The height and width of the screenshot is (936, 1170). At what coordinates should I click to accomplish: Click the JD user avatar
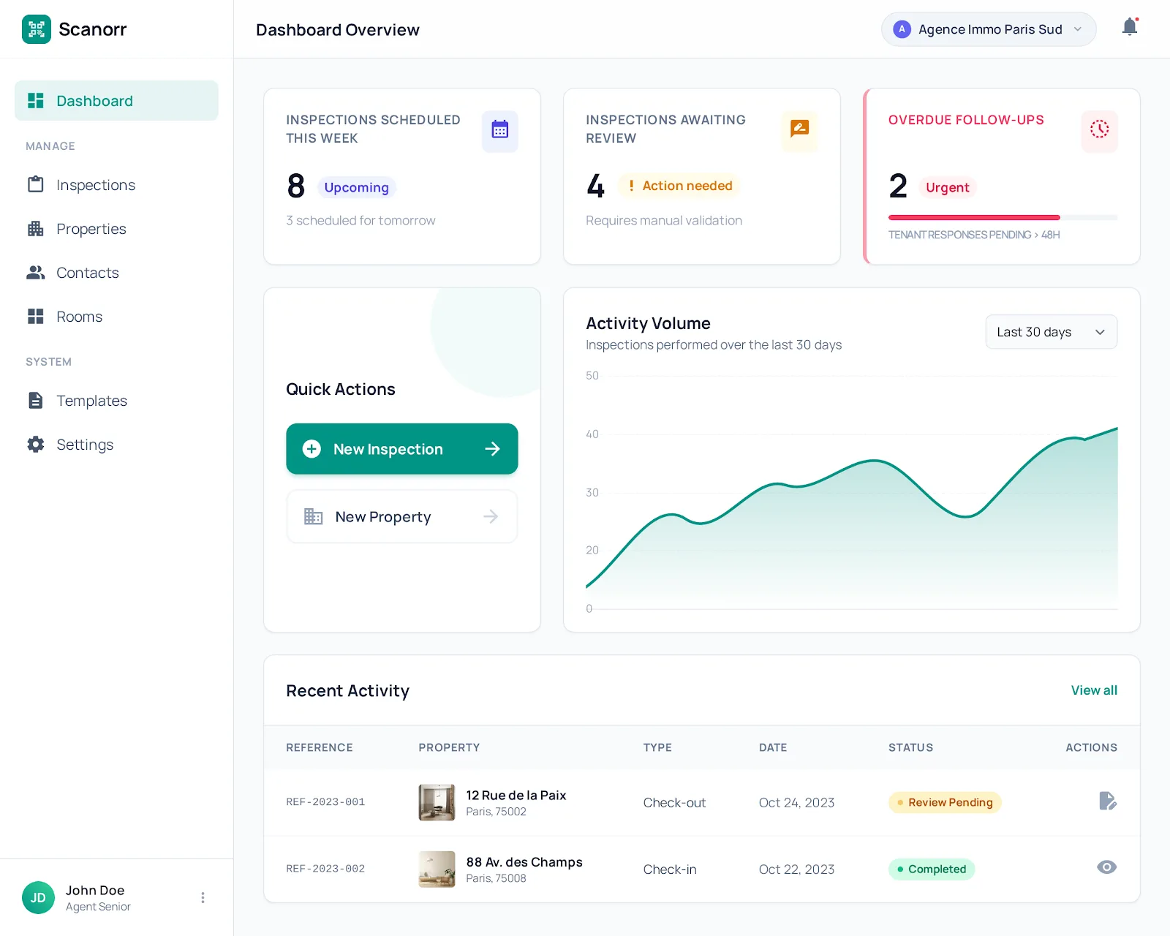pyautogui.click(x=38, y=898)
